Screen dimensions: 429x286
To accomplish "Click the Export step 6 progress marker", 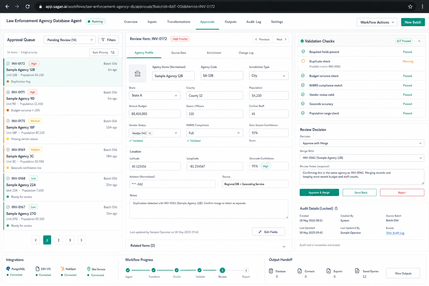I will point(246,270).
